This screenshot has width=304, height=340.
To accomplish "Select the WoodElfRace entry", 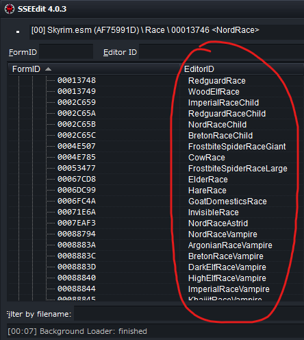I will coord(214,92).
